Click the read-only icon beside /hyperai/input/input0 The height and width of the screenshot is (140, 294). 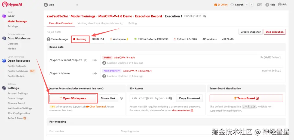pyautogui.click(x=85, y=60)
